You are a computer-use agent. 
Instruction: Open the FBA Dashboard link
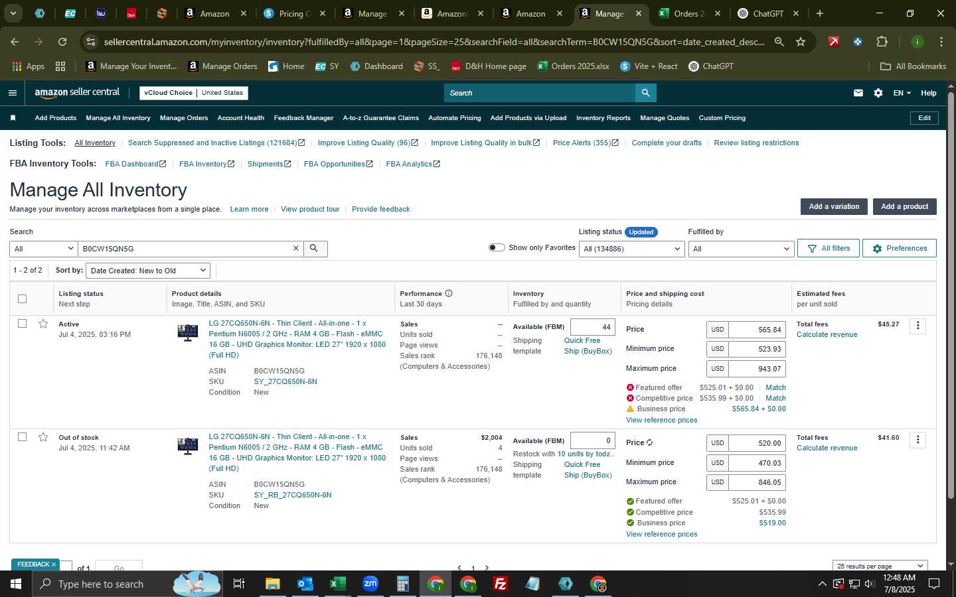coord(135,164)
